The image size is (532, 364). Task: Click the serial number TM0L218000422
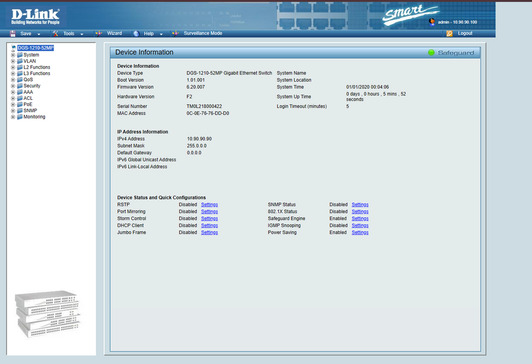click(204, 107)
